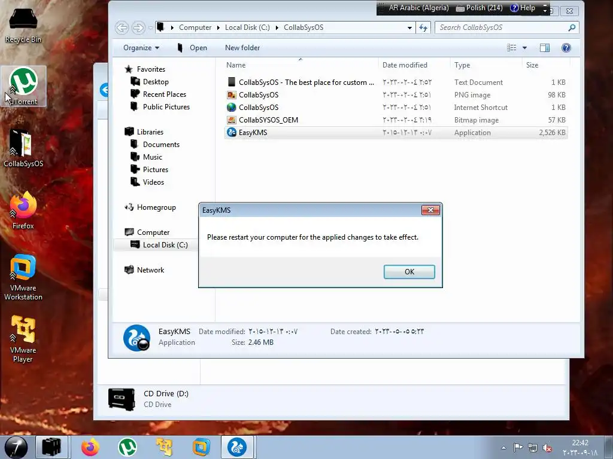Sort by the Type column
Viewport: 613px width, 459px height.
tap(486, 65)
